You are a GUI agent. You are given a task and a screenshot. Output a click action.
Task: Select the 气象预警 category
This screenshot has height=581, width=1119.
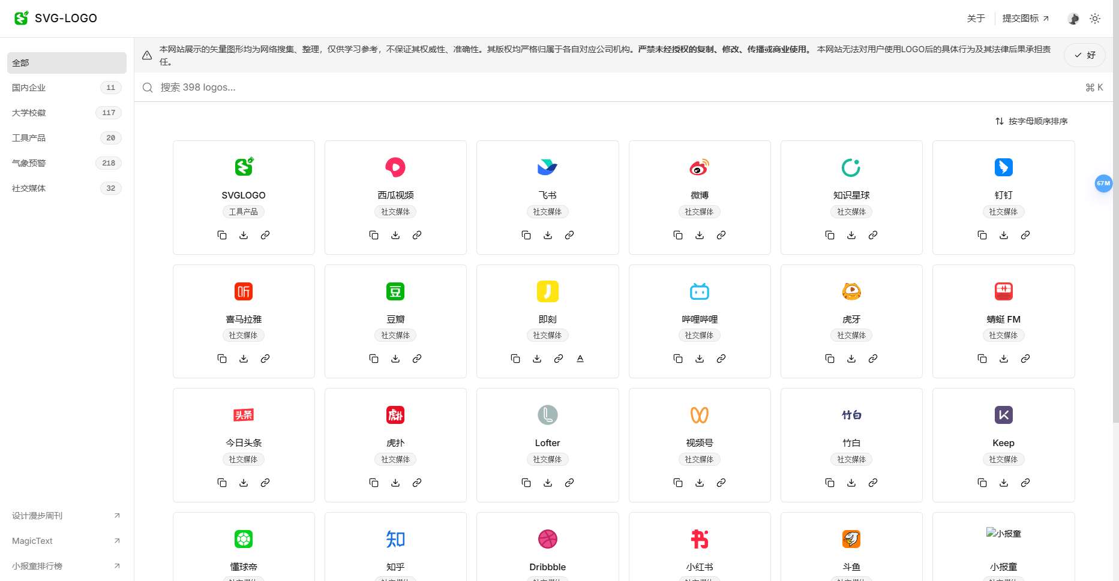point(67,163)
